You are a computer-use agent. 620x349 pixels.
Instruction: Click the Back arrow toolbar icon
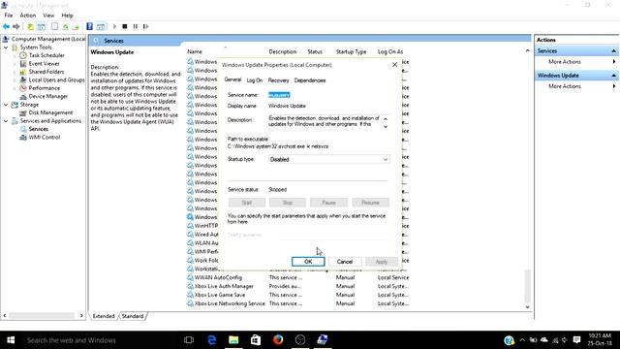click(6, 26)
